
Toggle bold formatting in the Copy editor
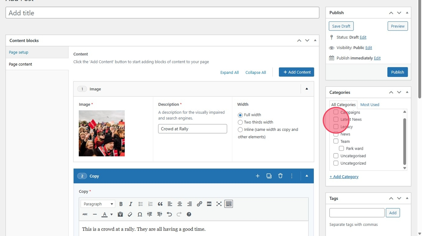pyautogui.click(x=121, y=204)
